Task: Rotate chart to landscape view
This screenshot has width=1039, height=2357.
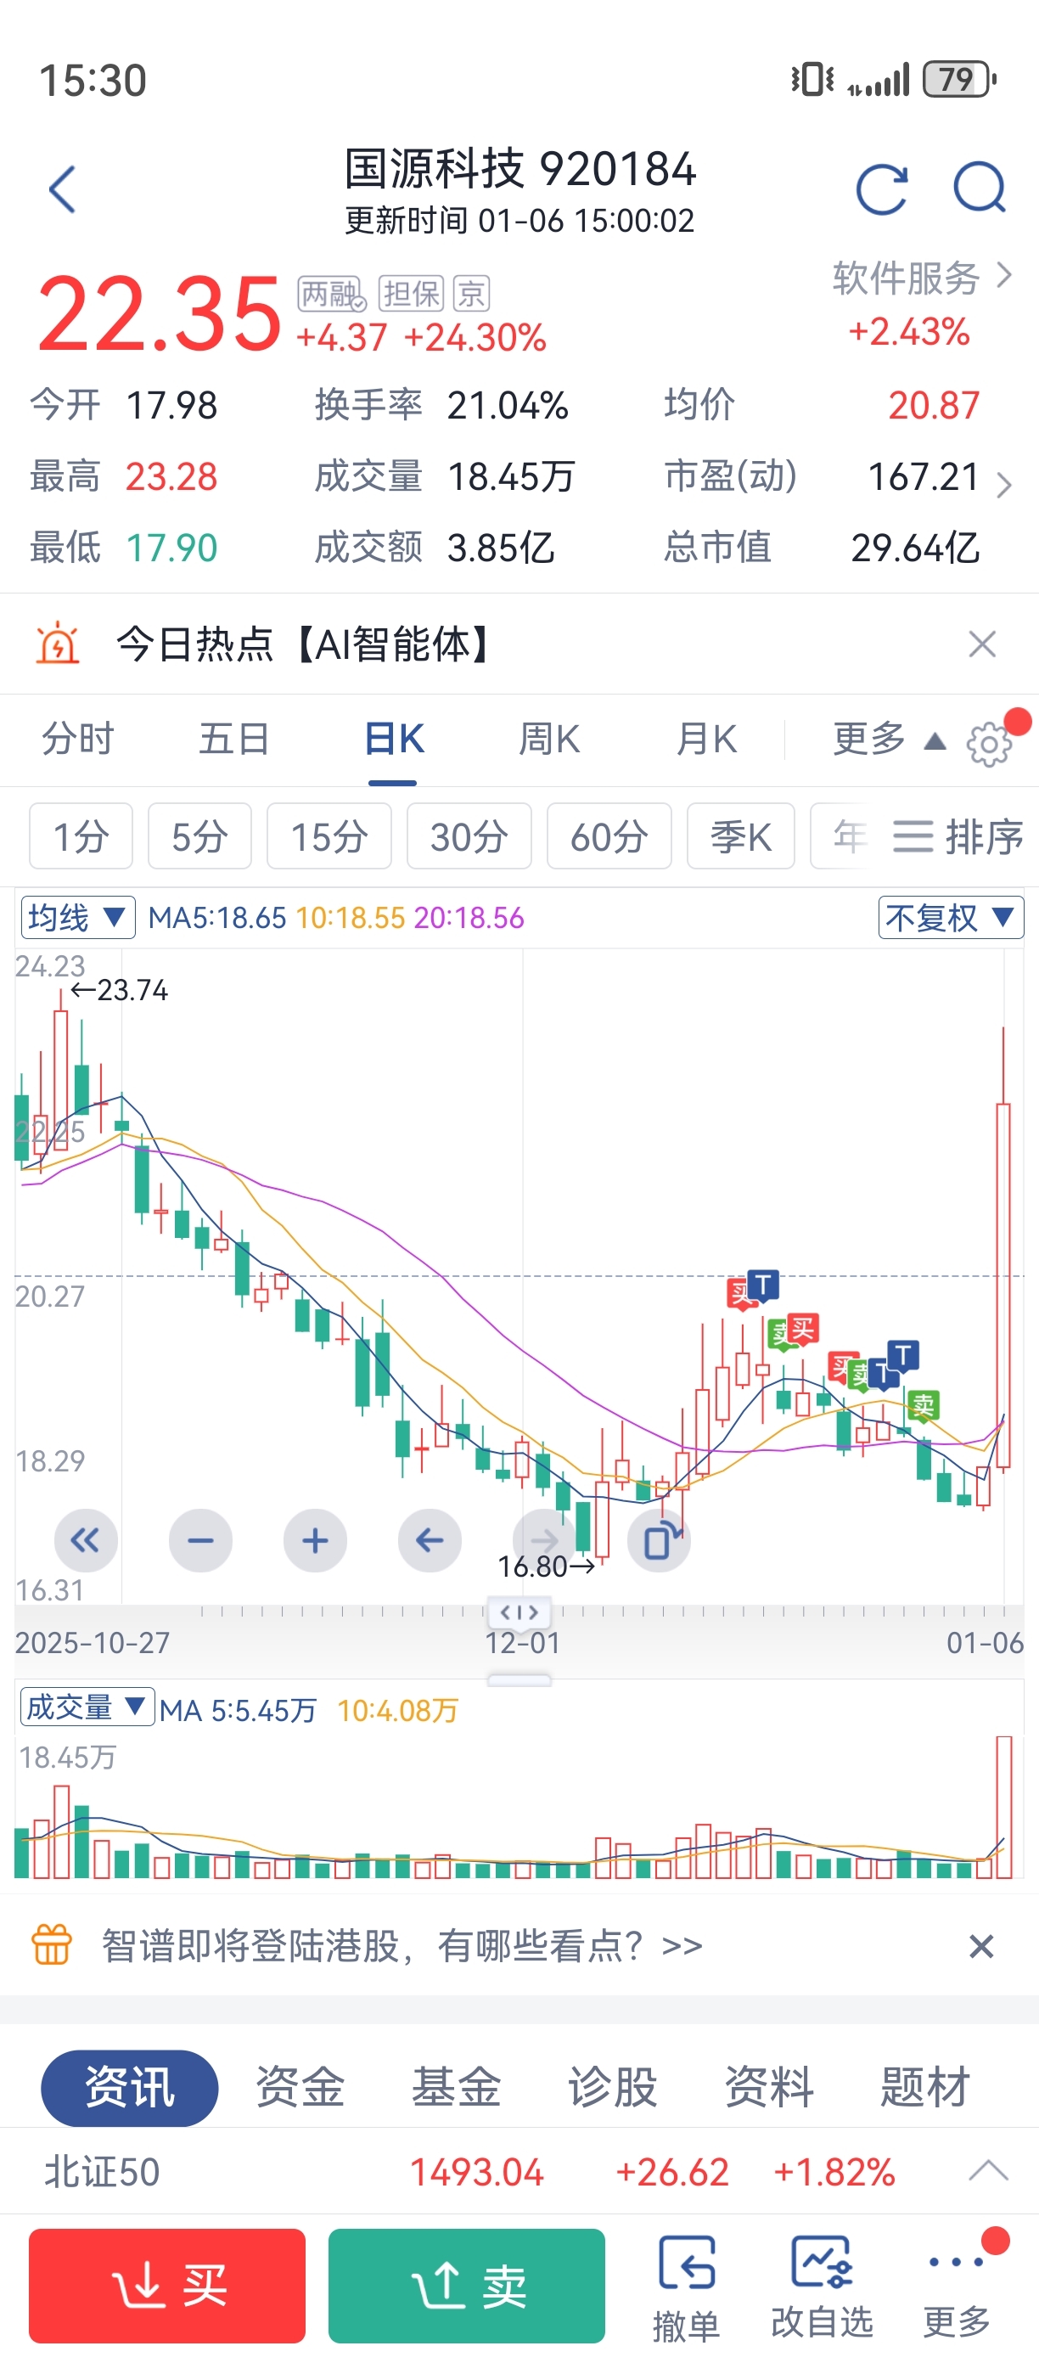Action: (x=660, y=1541)
